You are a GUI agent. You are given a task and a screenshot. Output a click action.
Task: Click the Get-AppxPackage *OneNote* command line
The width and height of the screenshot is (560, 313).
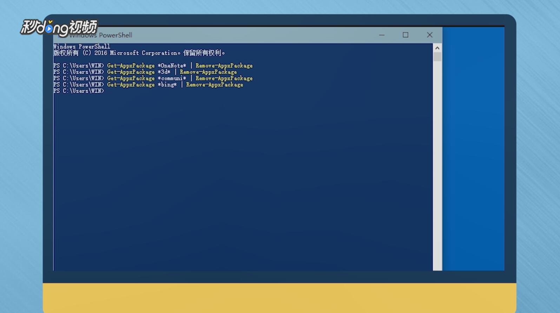[153, 66]
